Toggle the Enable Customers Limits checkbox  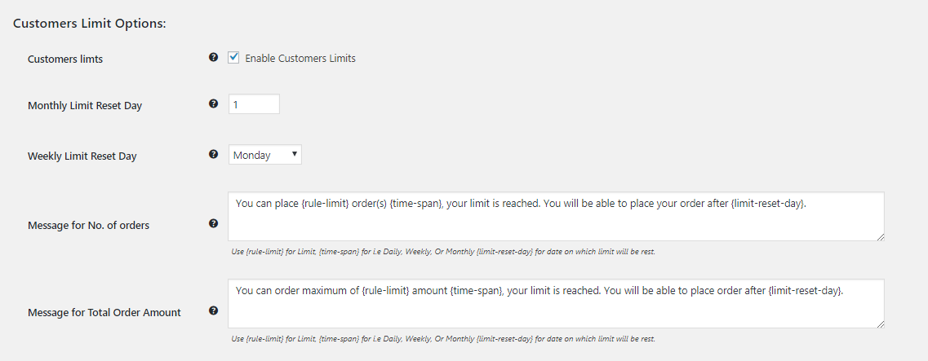pyautogui.click(x=233, y=58)
